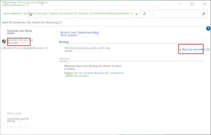Open Dateiversionsverlauf link at bottom left
The height and width of the screenshot is (135, 211).
tap(17, 127)
